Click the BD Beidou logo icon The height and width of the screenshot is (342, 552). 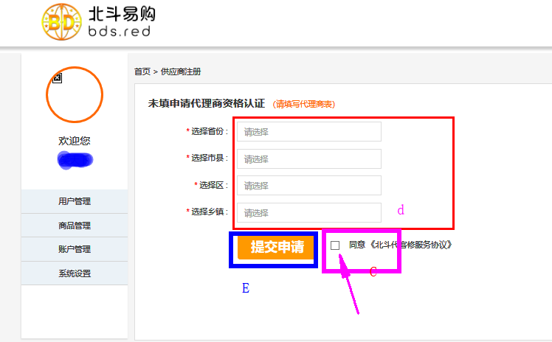[x=62, y=22]
